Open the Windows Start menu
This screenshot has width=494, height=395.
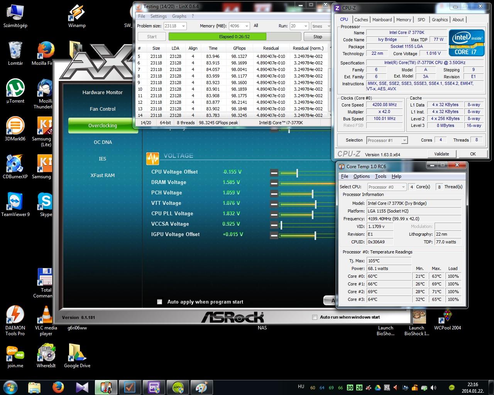point(10,387)
